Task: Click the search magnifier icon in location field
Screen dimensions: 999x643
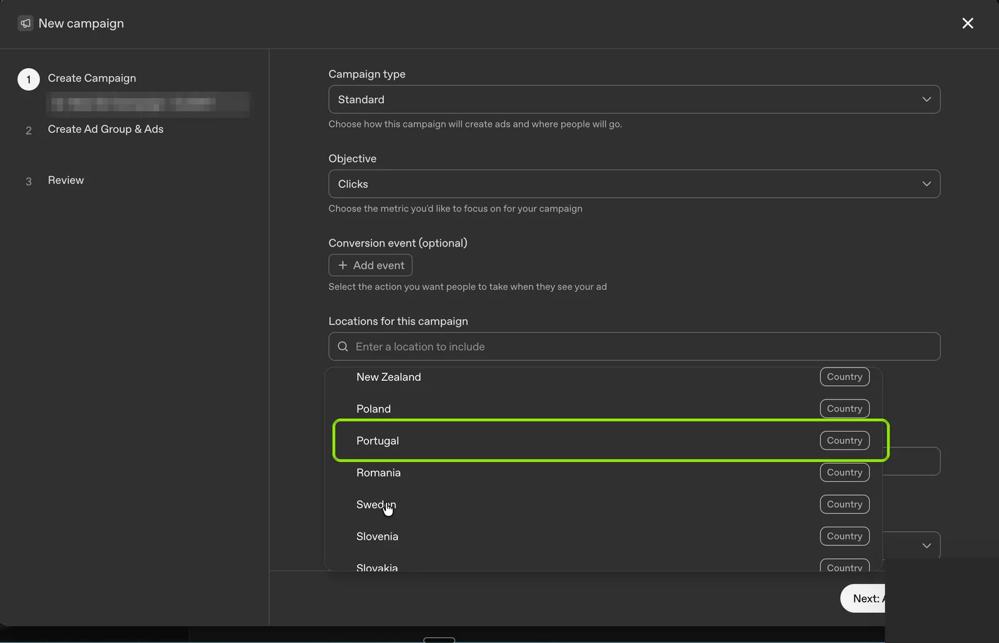Action: [x=343, y=346]
